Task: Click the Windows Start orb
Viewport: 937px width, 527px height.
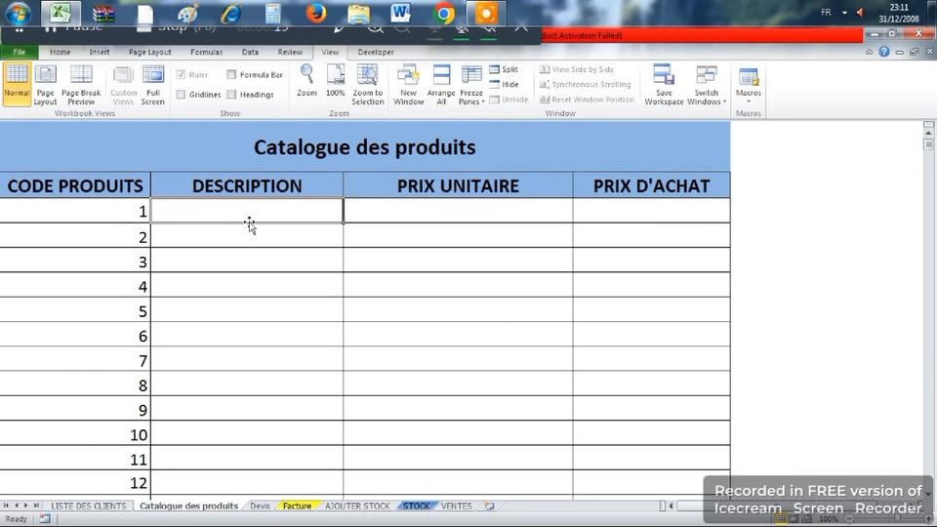Action: (17, 13)
